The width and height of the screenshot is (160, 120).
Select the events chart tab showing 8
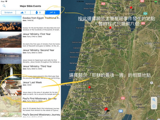coord(52,12)
